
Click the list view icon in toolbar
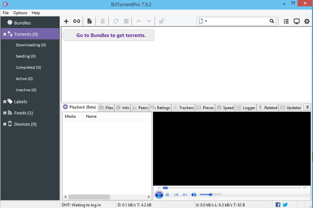pos(286,21)
